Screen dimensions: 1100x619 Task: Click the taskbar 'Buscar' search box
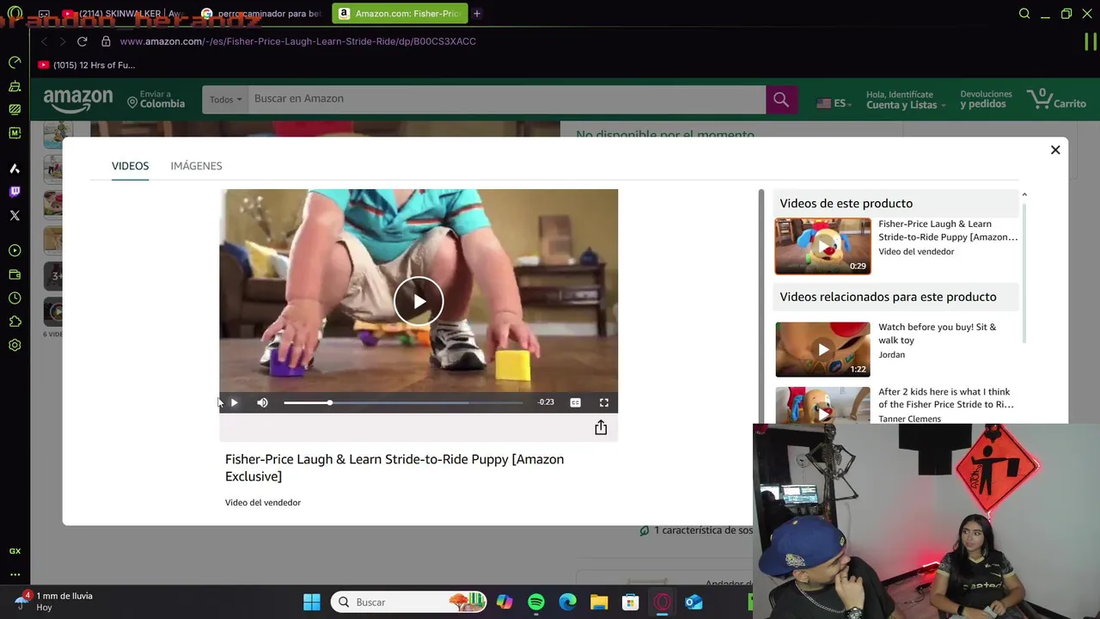409,603
